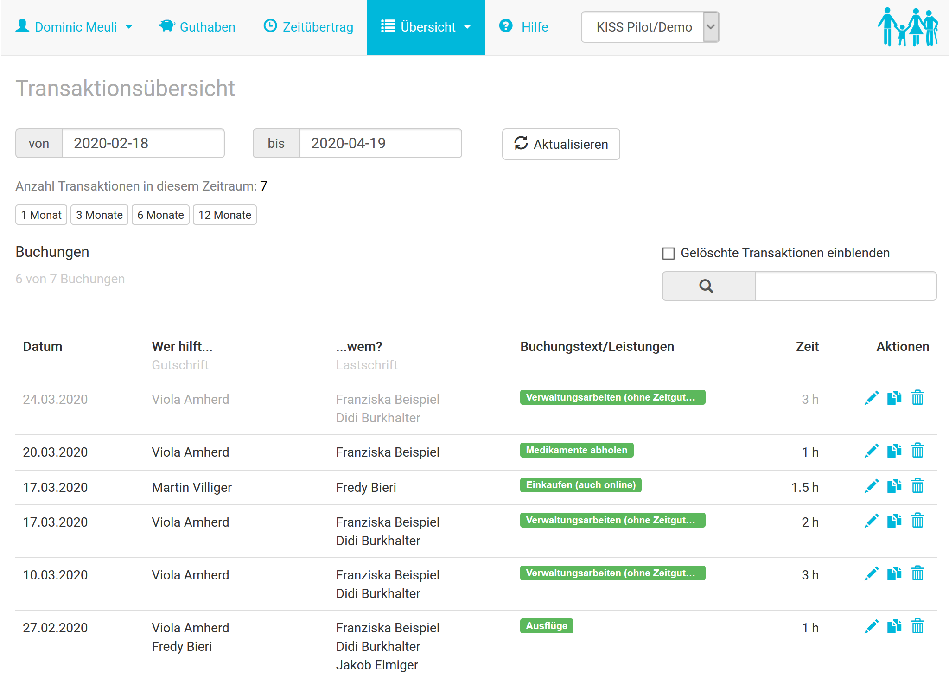The height and width of the screenshot is (675, 949).
Task: Duplicate the 17.03.2020 Martin Villiger booking
Action: point(894,486)
